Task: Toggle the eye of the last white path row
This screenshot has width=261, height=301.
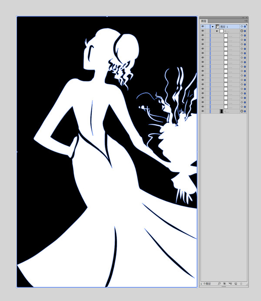Action: (x=203, y=107)
